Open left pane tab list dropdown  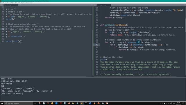[x=92, y=5]
